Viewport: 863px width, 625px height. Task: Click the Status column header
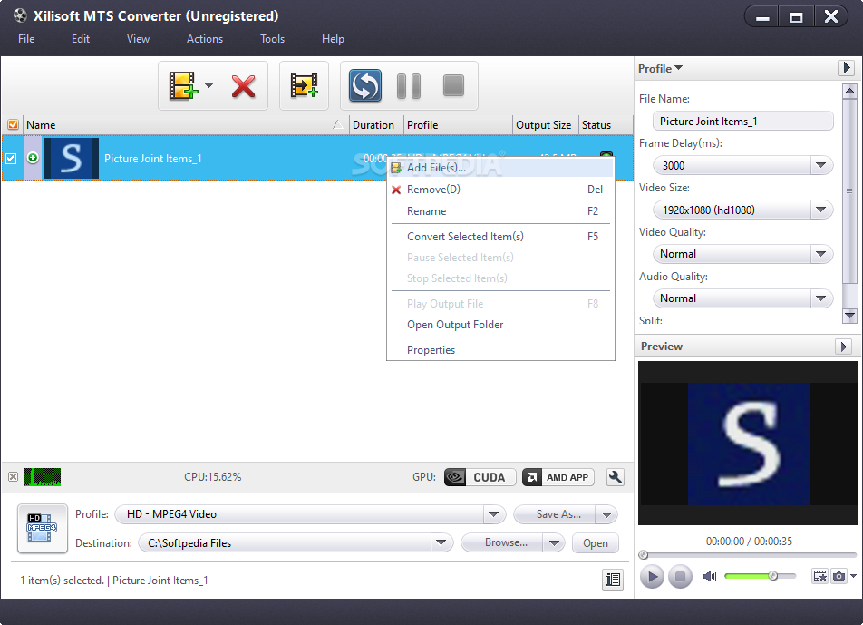pos(605,125)
